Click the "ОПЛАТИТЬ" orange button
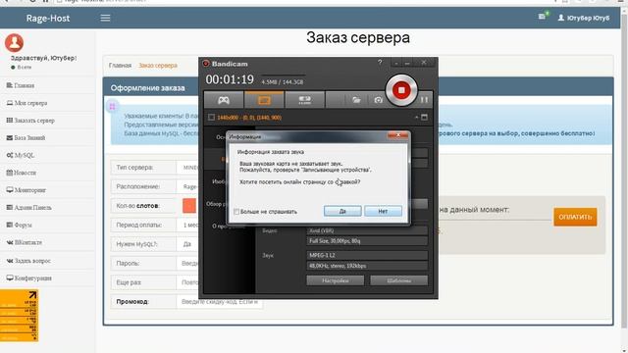 [x=575, y=217]
